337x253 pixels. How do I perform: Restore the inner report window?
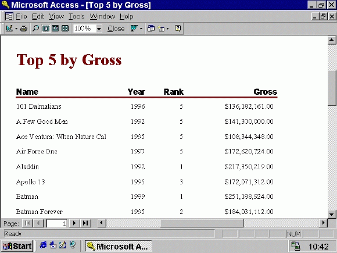[x=323, y=16]
